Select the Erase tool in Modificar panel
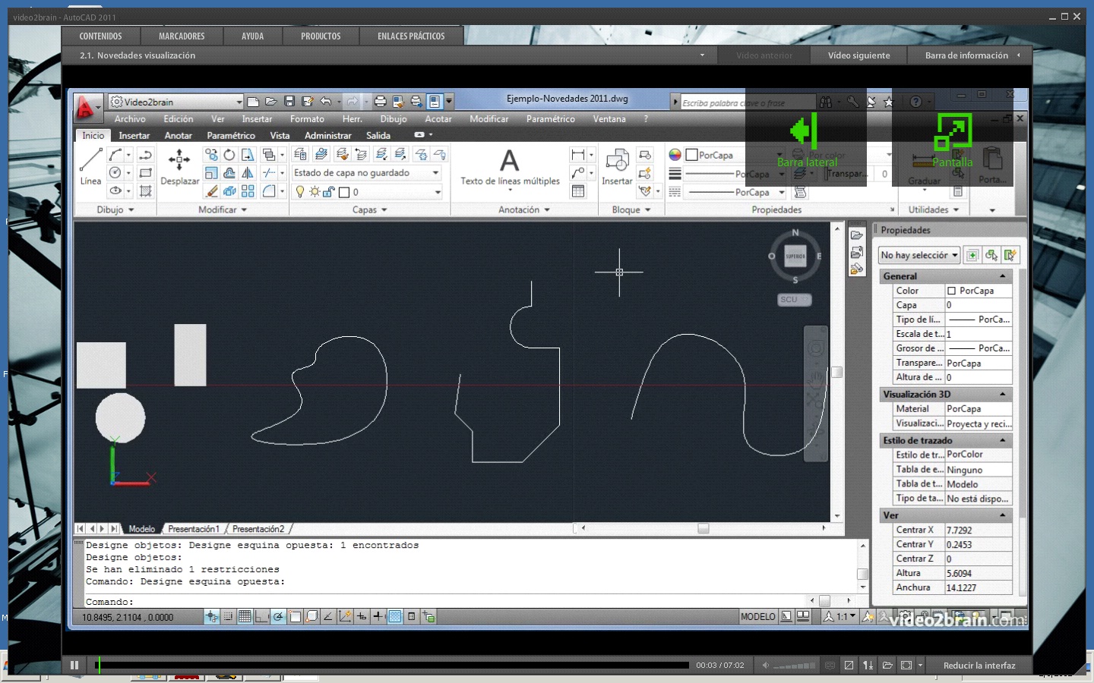The height and width of the screenshot is (683, 1094). (x=211, y=191)
